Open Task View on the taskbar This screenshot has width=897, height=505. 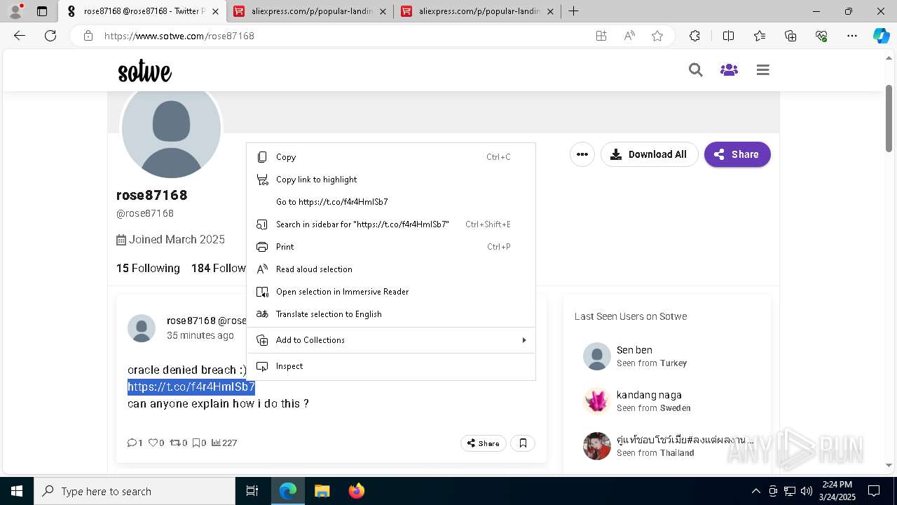click(x=252, y=491)
